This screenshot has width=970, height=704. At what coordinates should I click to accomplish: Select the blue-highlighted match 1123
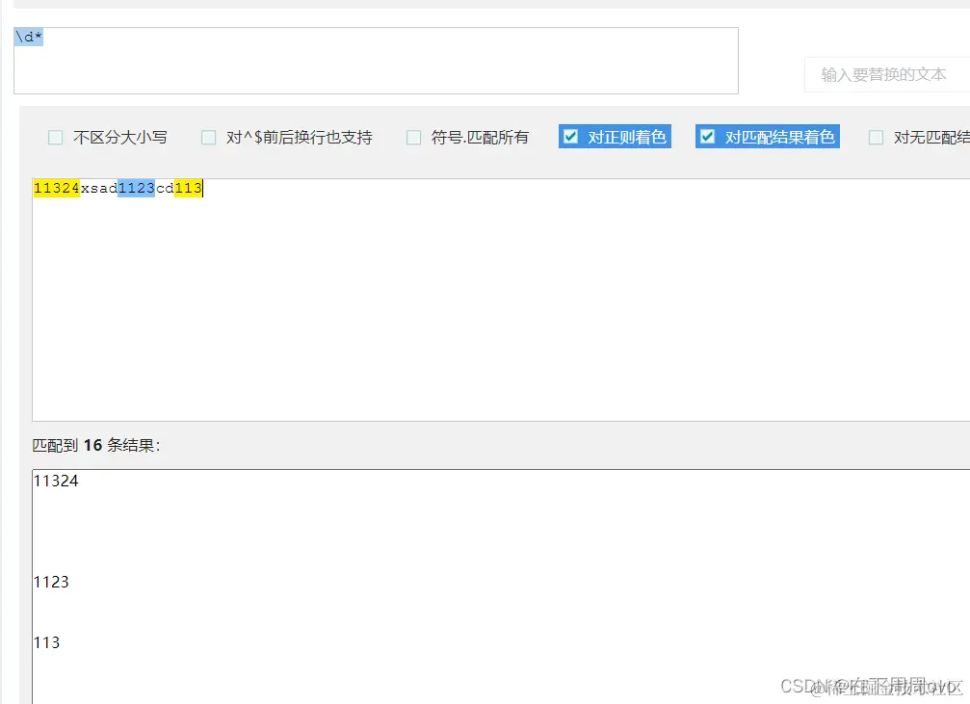click(x=135, y=188)
